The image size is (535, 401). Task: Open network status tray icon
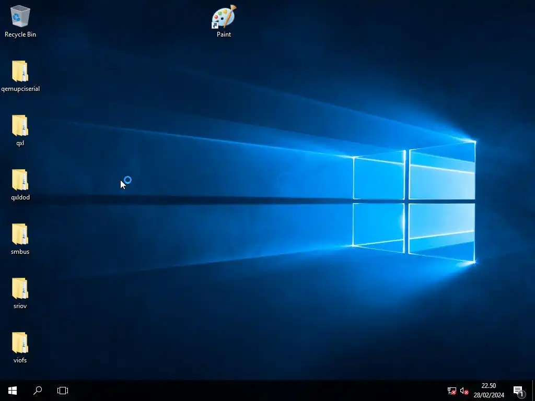coord(452,391)
